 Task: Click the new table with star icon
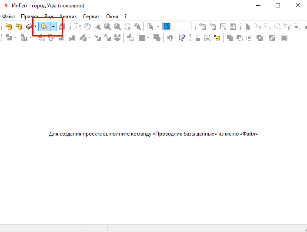coord(203,27)
